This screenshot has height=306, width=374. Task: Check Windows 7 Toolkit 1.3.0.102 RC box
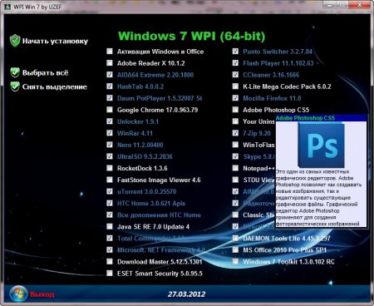[235, 261]
